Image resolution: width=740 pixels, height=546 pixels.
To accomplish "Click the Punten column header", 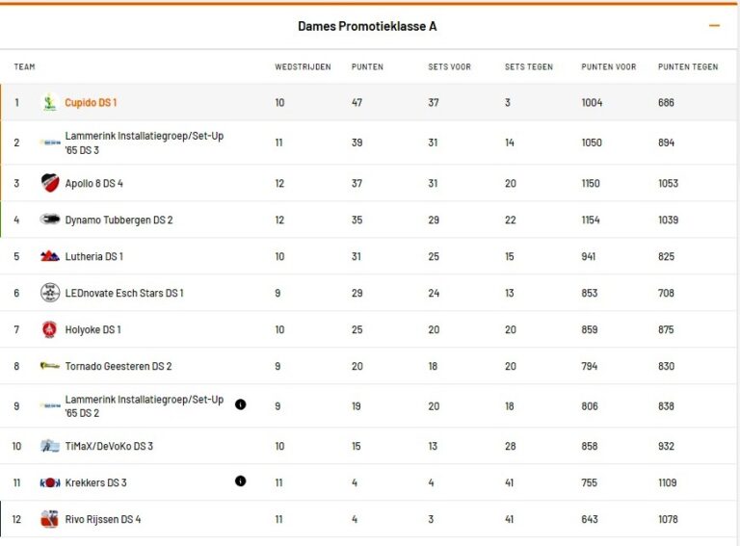I will coord(367,66).
